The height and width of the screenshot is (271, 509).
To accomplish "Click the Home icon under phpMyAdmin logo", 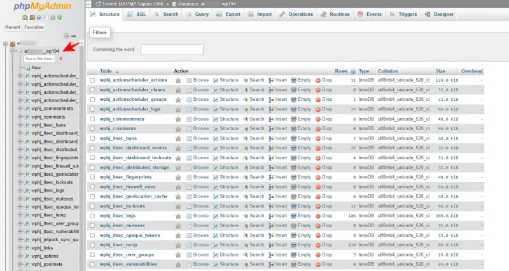I will point(25,17).
